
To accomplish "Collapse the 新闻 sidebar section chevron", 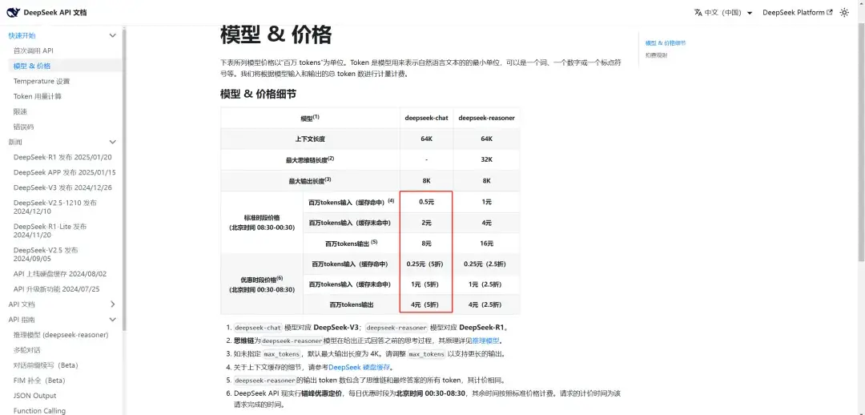I will tap(113, 142).
